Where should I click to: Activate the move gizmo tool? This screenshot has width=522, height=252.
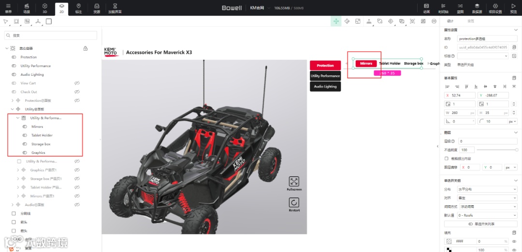[336, 21]
